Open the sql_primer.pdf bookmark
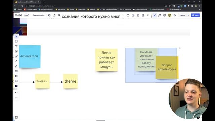This screenshot has width=215, height=121. pos(125,9)
